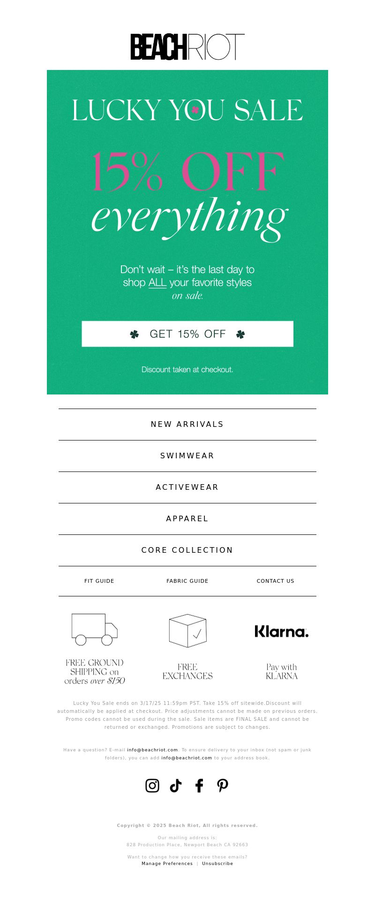
Task: Click the free exchanges box icon
Action: tap(187, 631)
